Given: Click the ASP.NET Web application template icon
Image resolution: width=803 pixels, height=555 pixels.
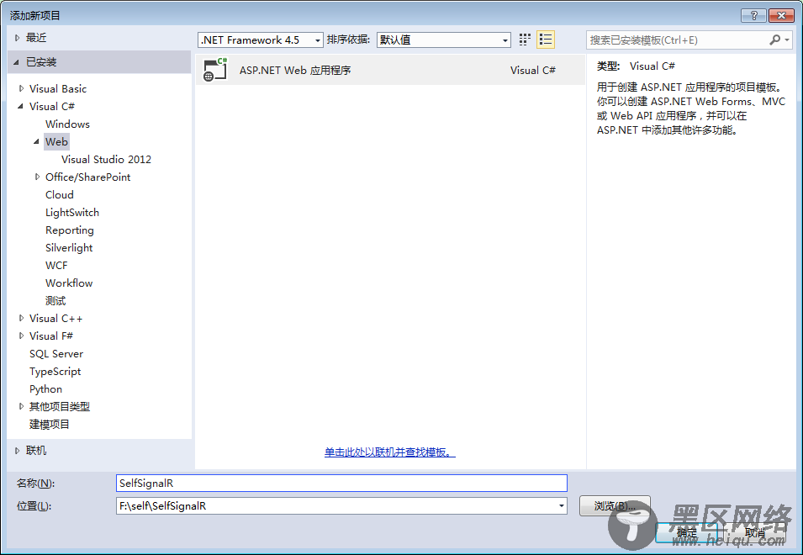Looking at the screenshot, I should point(215,70).
